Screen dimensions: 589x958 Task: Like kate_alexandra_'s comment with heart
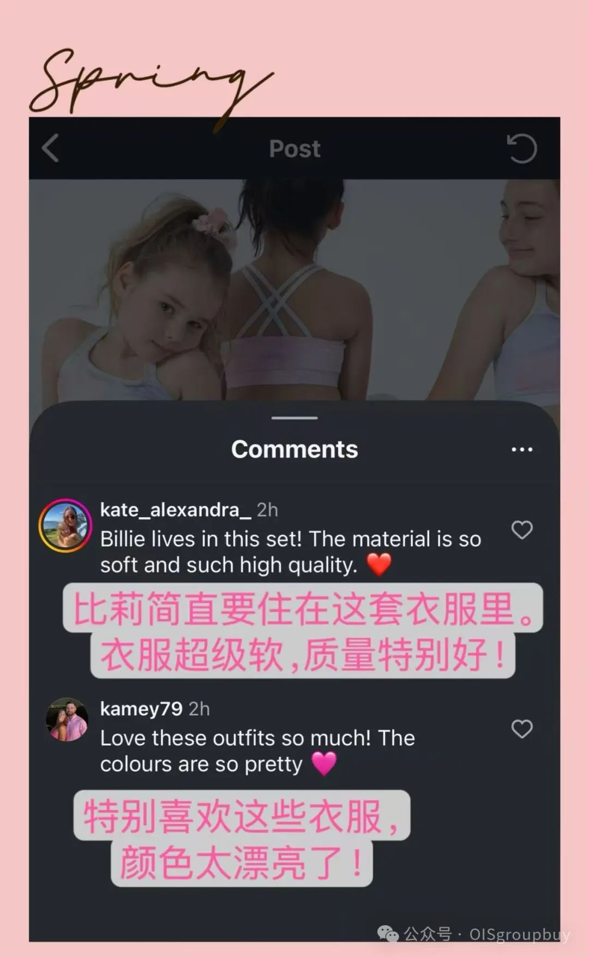point(522,530)
